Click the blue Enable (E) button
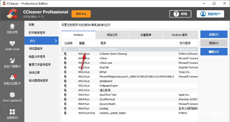The image size is (230, 122). click(214, 34)
